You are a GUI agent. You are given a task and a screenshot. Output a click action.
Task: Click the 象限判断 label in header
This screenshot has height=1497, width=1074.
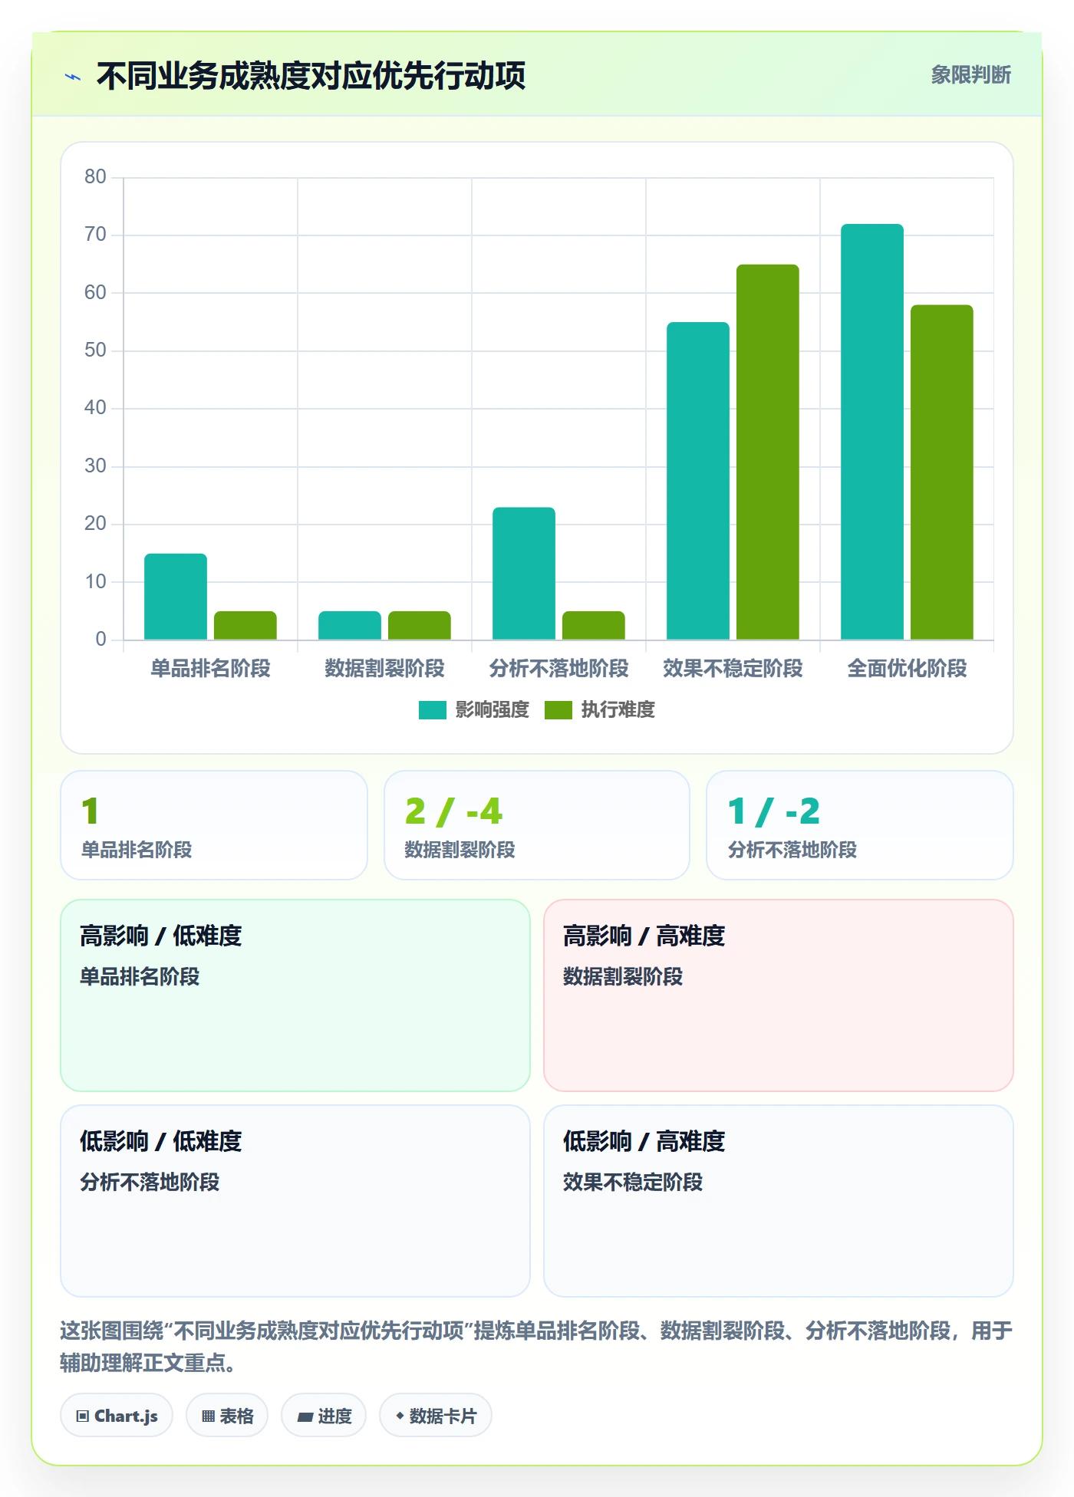pos(970,75)
